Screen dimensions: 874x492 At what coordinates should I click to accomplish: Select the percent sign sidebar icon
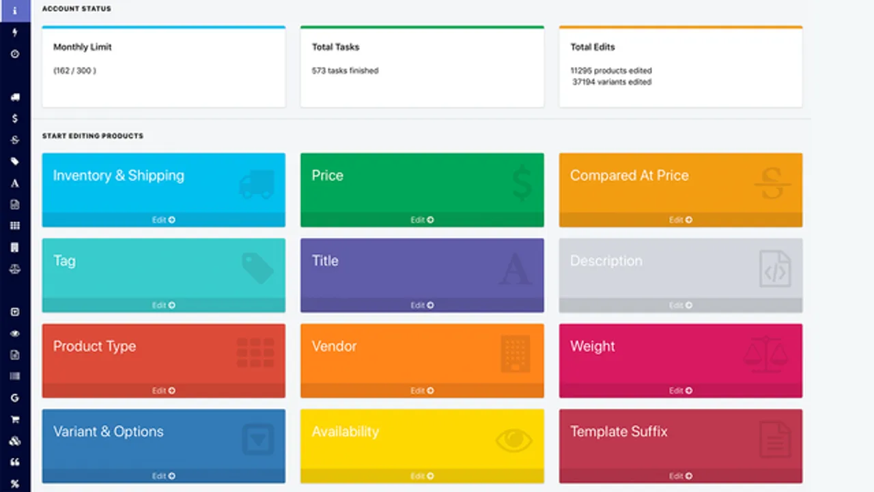pos(15,484)
